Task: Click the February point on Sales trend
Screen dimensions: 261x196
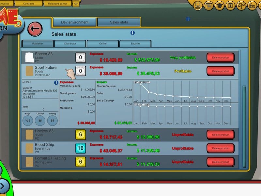Action: point(148,92)
